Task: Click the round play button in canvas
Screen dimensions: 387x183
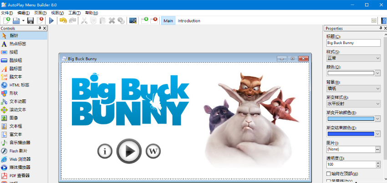Action: (129, 151)
